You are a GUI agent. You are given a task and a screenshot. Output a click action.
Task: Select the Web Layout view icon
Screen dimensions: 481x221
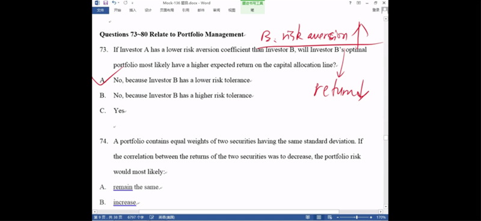click(x=329, y=217)
